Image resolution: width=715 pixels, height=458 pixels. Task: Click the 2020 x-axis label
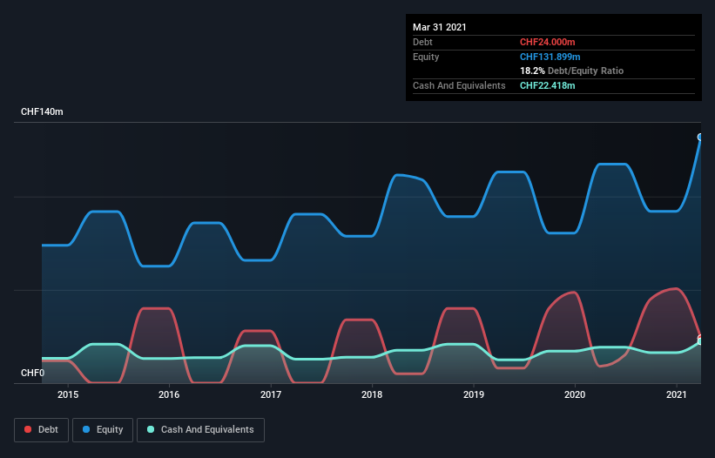point(575,394)
